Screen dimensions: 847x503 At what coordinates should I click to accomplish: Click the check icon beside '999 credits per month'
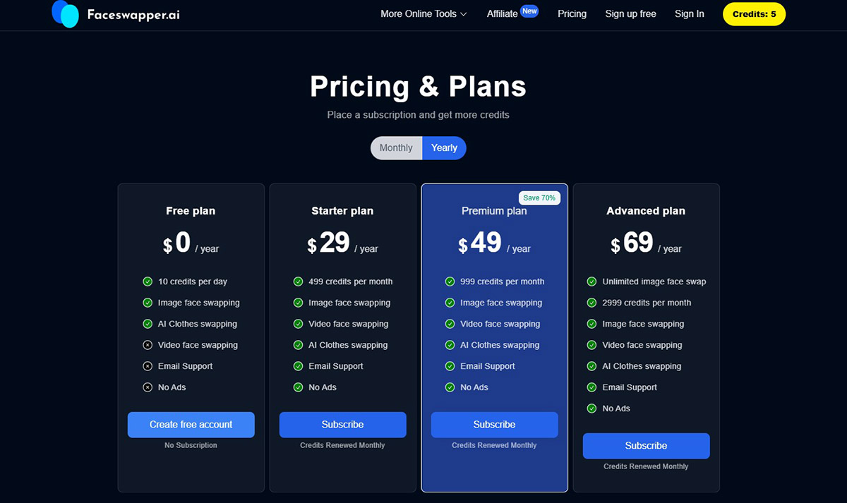[x=450, y=281]
